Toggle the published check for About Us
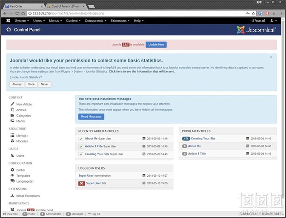286x218 pixels. [x=81, y=139]
